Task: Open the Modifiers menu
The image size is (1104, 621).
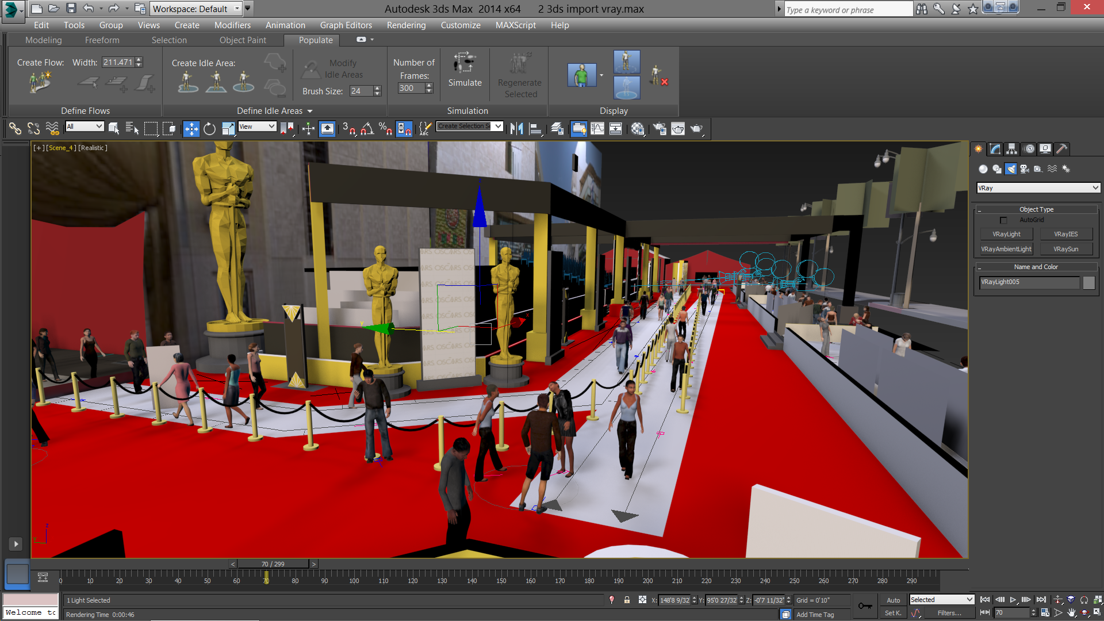Action: coord(232,25)
